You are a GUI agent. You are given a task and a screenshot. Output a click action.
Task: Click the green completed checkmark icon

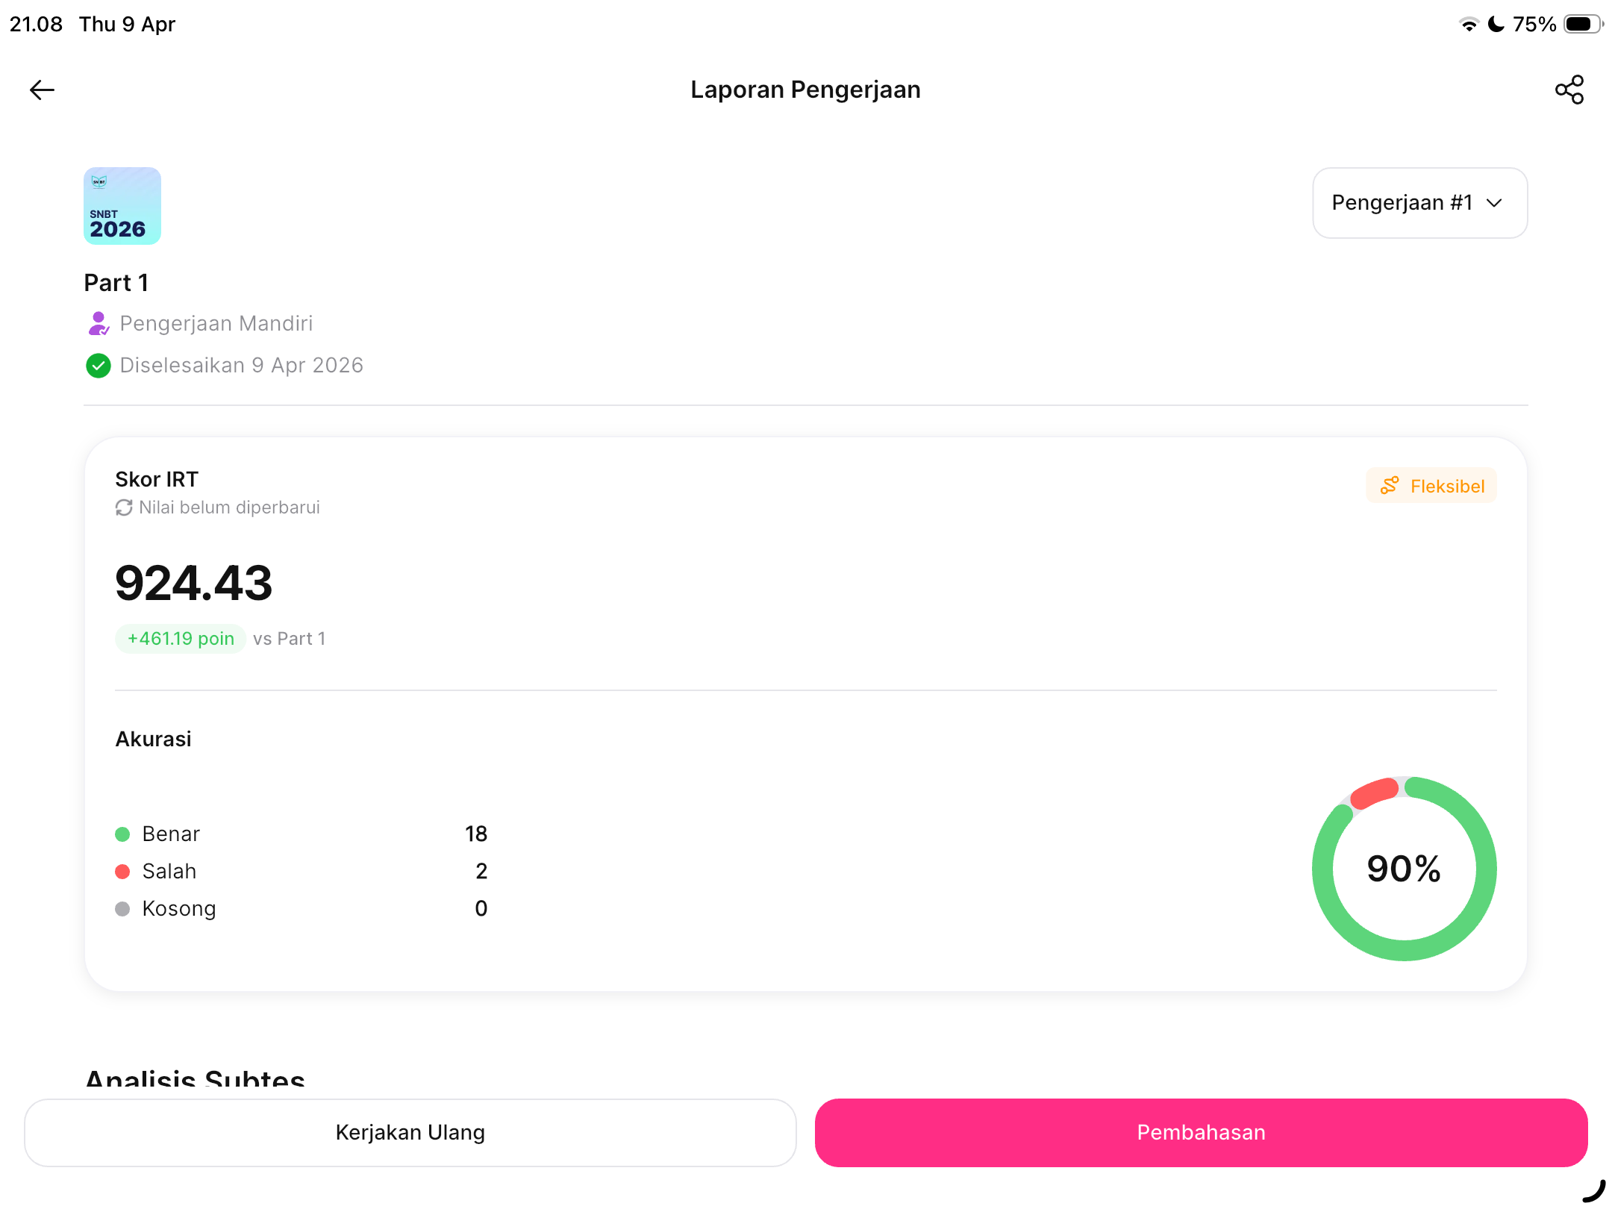tap(99, 366)
